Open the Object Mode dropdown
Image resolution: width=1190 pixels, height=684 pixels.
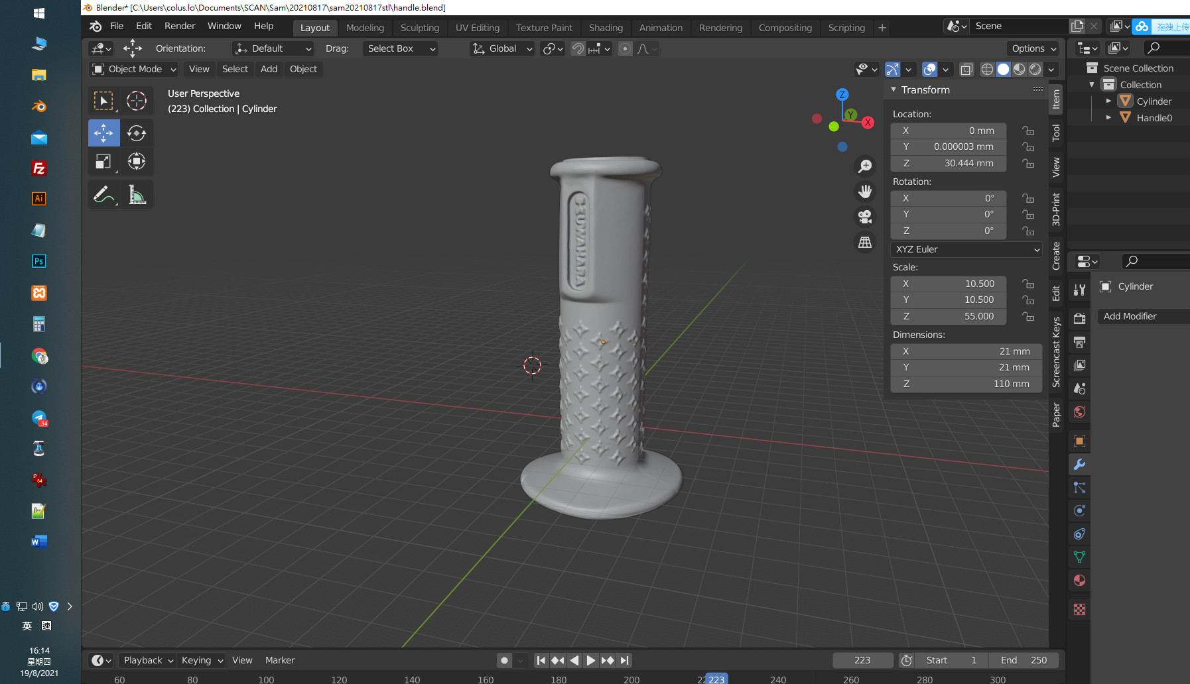[134, 70]
